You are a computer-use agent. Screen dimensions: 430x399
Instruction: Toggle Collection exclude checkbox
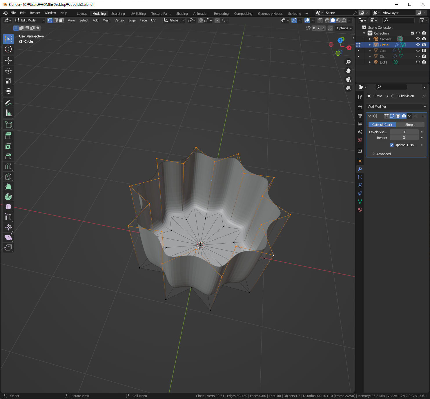(412, 33)
